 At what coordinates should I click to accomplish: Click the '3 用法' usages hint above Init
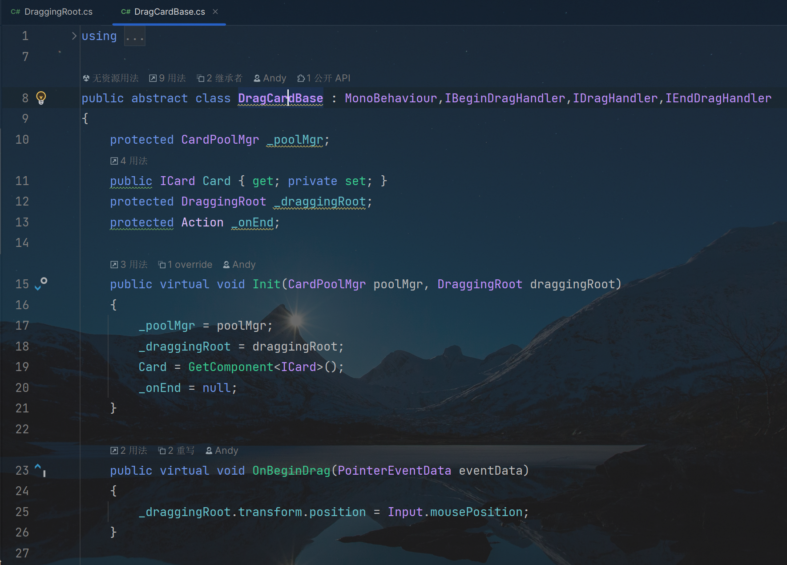tap(129, 265)
